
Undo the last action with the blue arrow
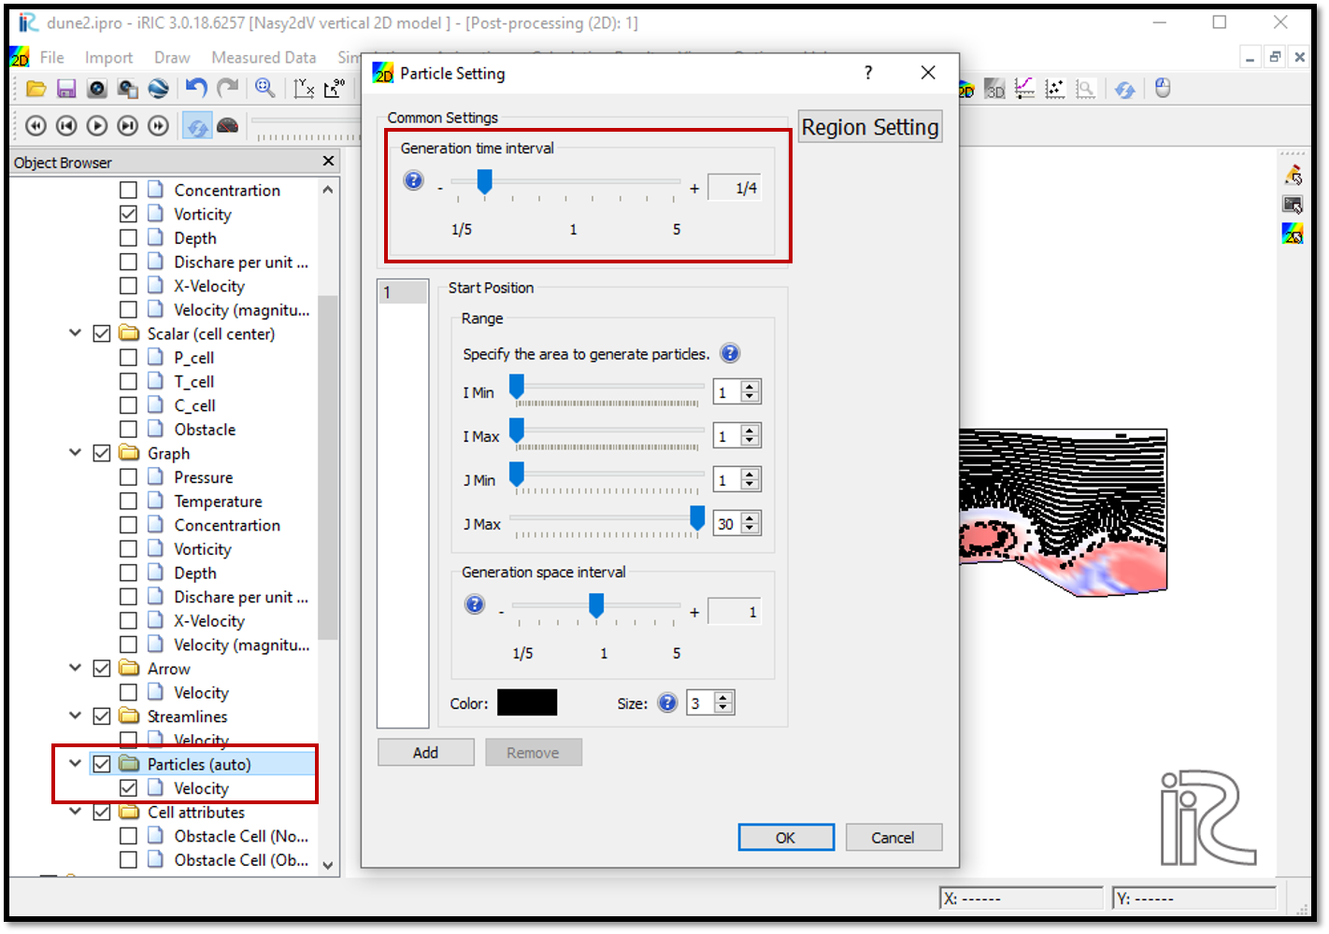196,89
